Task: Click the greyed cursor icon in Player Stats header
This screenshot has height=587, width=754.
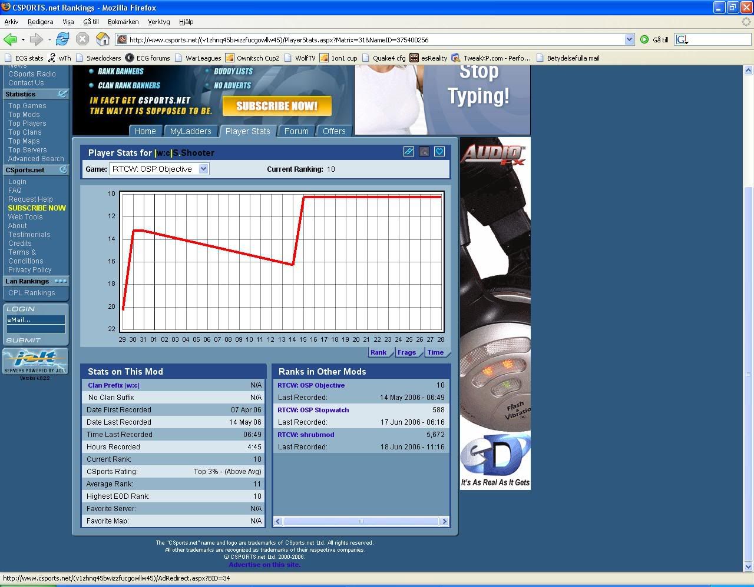Action: point(424,152)
